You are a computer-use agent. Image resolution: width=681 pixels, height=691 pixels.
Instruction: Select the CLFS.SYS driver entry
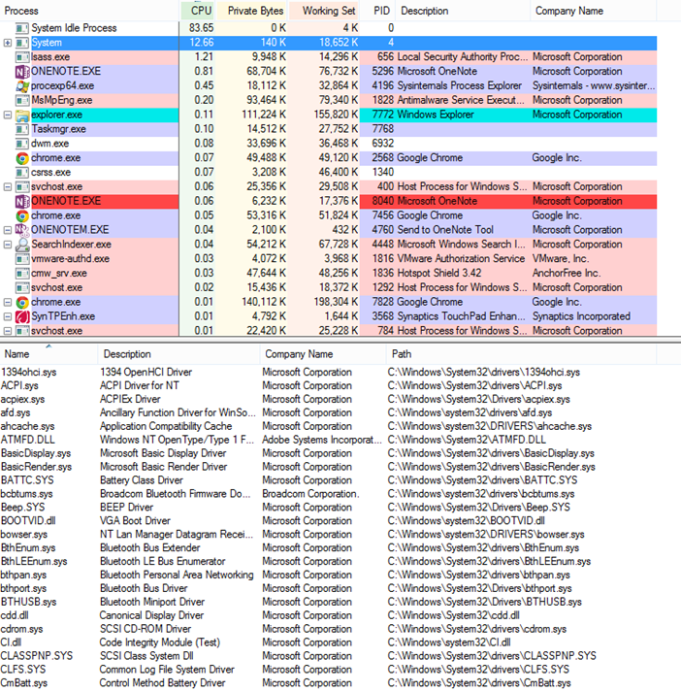click(x=328, y=670)
